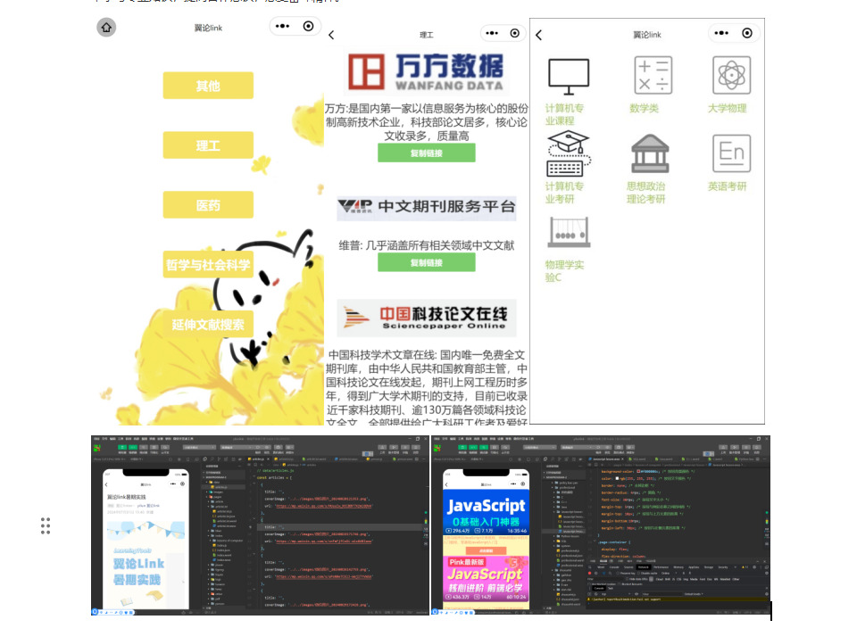Toggle the Preserve log checkbox in DevTools

[x=617, y=573]
